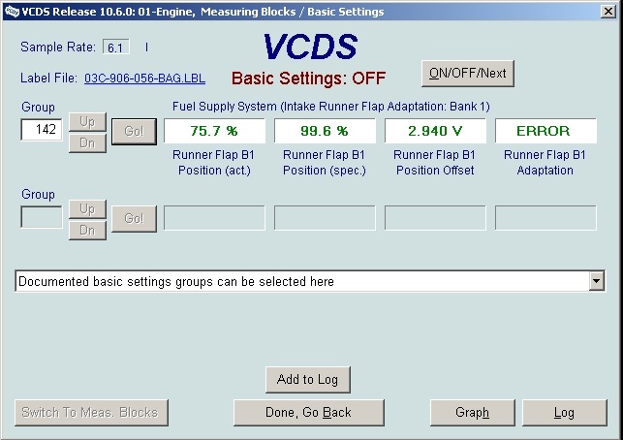The image size is (623, 440).
Task: Click Add to Log button
Action: (308, 380)
